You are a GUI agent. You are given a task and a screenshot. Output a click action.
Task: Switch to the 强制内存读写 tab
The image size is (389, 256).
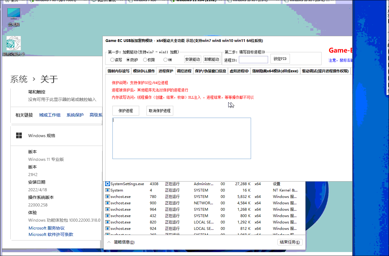[x=118, y=71]
